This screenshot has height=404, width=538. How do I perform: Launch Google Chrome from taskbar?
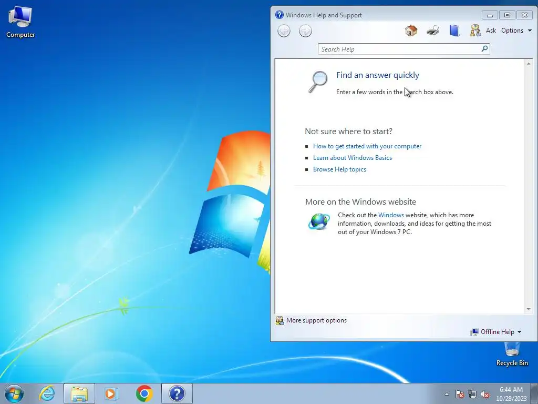click(x=144, y=393)
